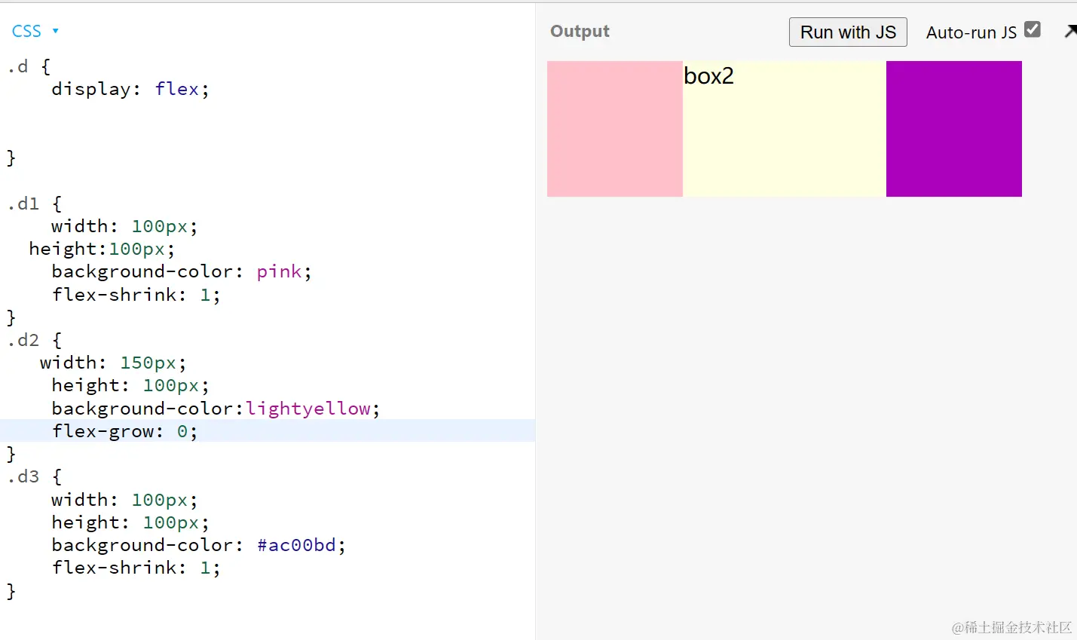Click the pink box in output

click(x=615, y=129)
